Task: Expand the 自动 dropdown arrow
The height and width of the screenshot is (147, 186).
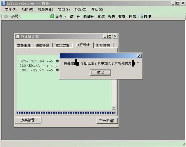Action: click(65, 16)
